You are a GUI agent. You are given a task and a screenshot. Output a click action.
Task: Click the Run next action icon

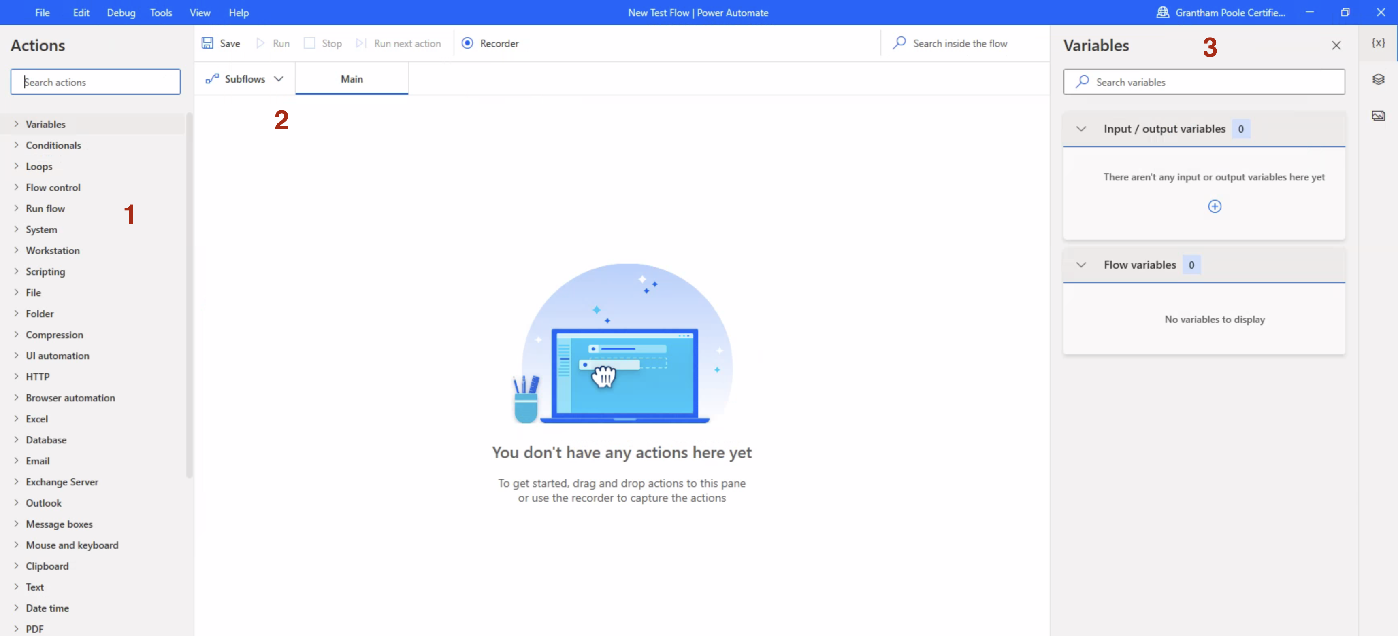361,43
